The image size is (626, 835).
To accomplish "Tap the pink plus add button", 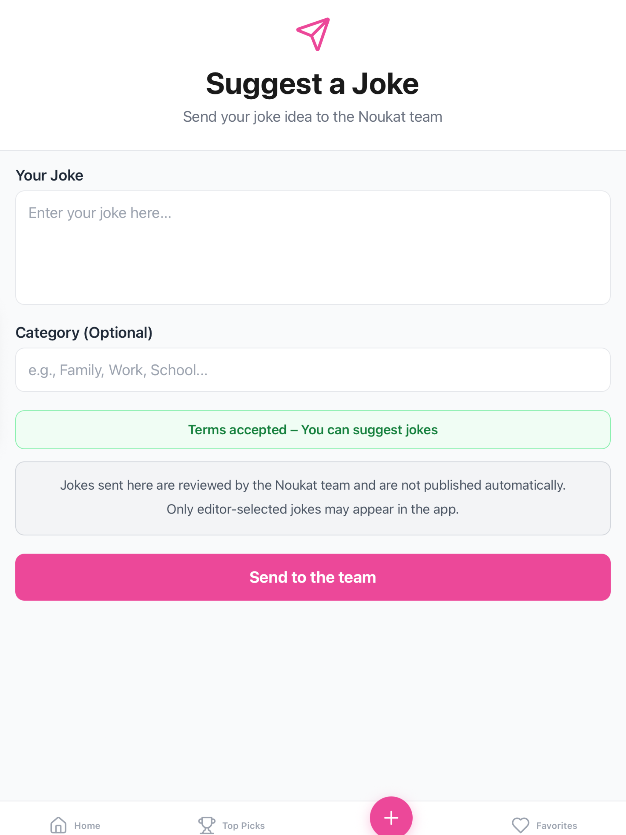I will [391, 818].
